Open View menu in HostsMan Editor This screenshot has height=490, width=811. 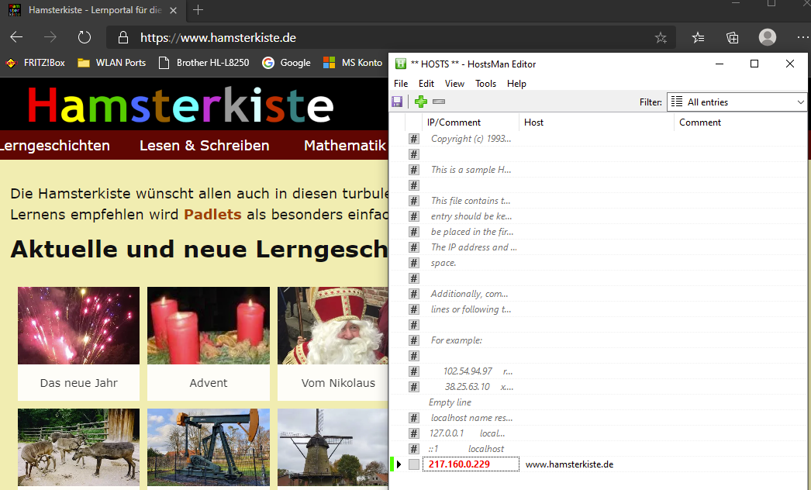[454, 83]
